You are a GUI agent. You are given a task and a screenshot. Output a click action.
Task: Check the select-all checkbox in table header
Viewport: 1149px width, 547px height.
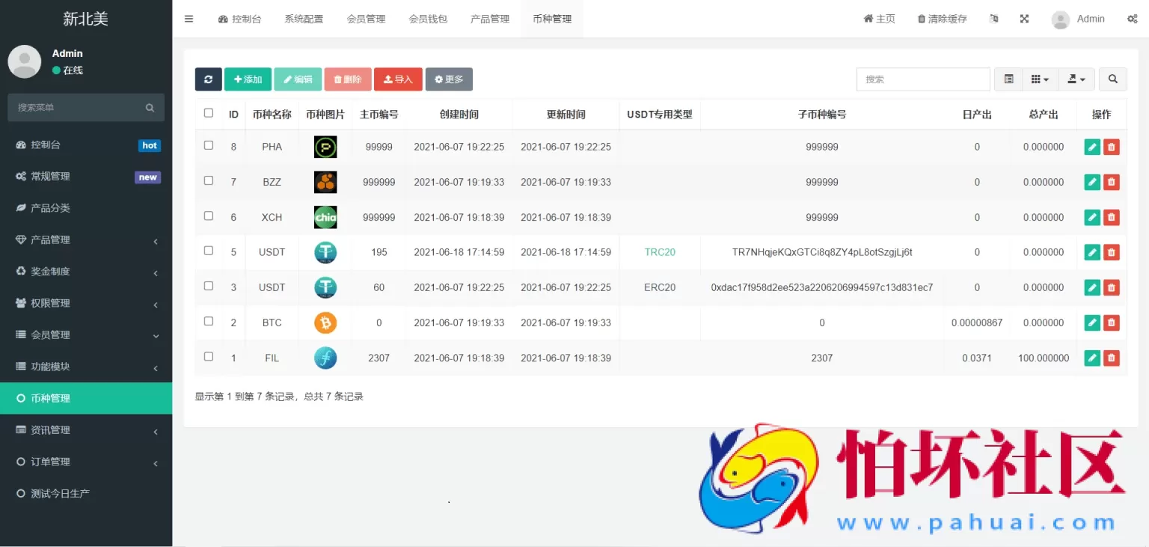tap(209, 113)
